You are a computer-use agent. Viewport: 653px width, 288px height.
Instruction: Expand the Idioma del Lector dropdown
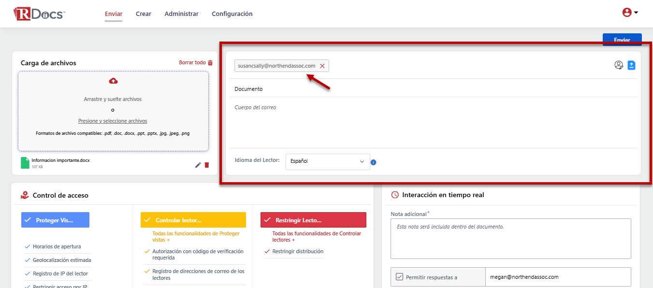pyautogui.click(x=327, y=161)
